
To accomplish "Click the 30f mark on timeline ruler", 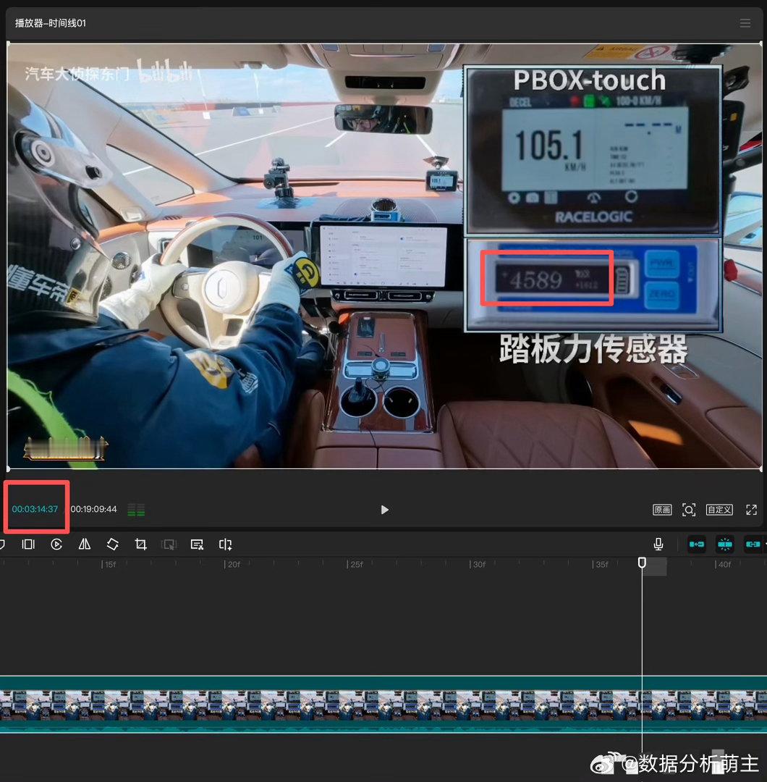I will (x=478, y=565).
